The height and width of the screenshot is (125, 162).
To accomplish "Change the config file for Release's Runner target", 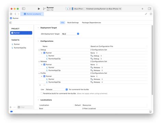I will [97, 68].
